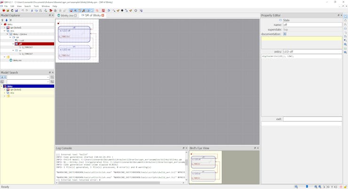Screen dimensions: 348x189
Task: Click zoom-out magnifier in status bar
Action: (x=296, y=187)
